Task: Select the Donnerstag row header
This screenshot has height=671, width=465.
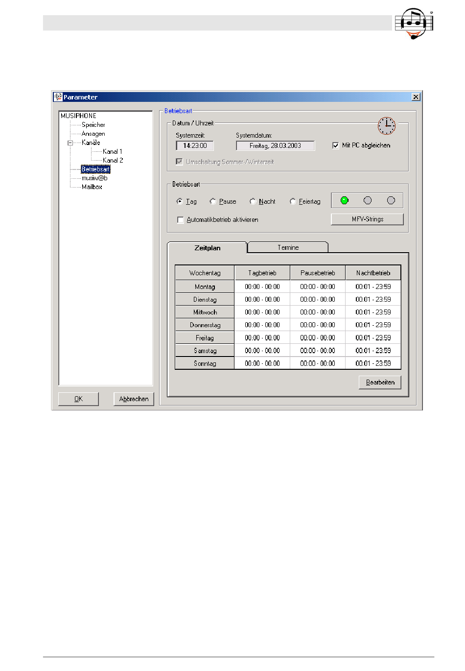Action: pos(205,325)
